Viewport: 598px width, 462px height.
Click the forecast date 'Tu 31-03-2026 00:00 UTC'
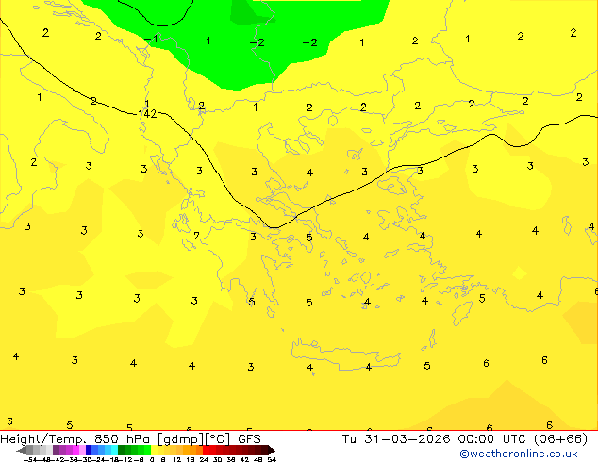tap(435, 439)
